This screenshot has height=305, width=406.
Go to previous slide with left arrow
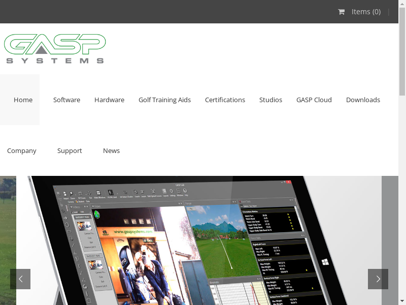coord(20,279)
